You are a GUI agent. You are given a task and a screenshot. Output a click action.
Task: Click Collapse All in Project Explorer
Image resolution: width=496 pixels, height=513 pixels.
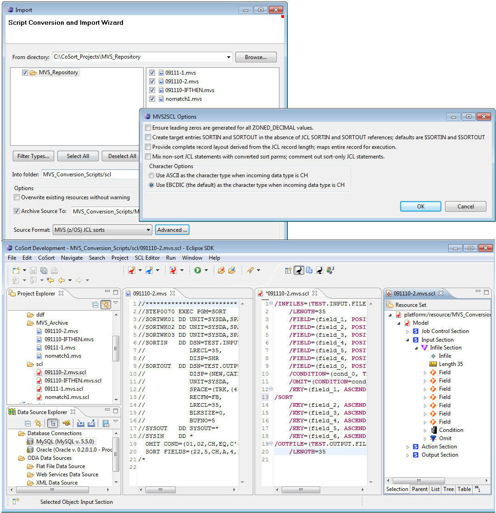[x=95, y=305]
